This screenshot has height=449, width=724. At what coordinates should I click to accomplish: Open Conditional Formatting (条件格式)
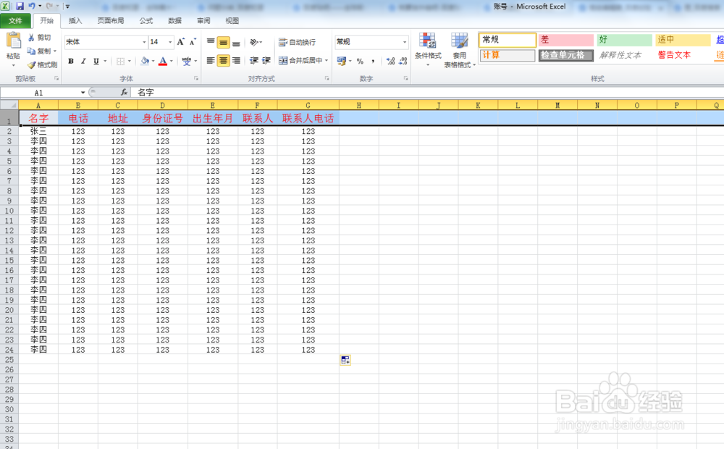point(428,49)
